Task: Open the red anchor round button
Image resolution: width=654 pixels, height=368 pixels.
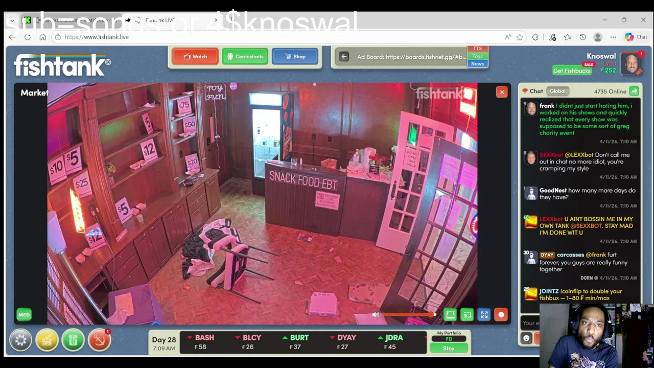Action: pyautogui.click(x=99, y=340)
